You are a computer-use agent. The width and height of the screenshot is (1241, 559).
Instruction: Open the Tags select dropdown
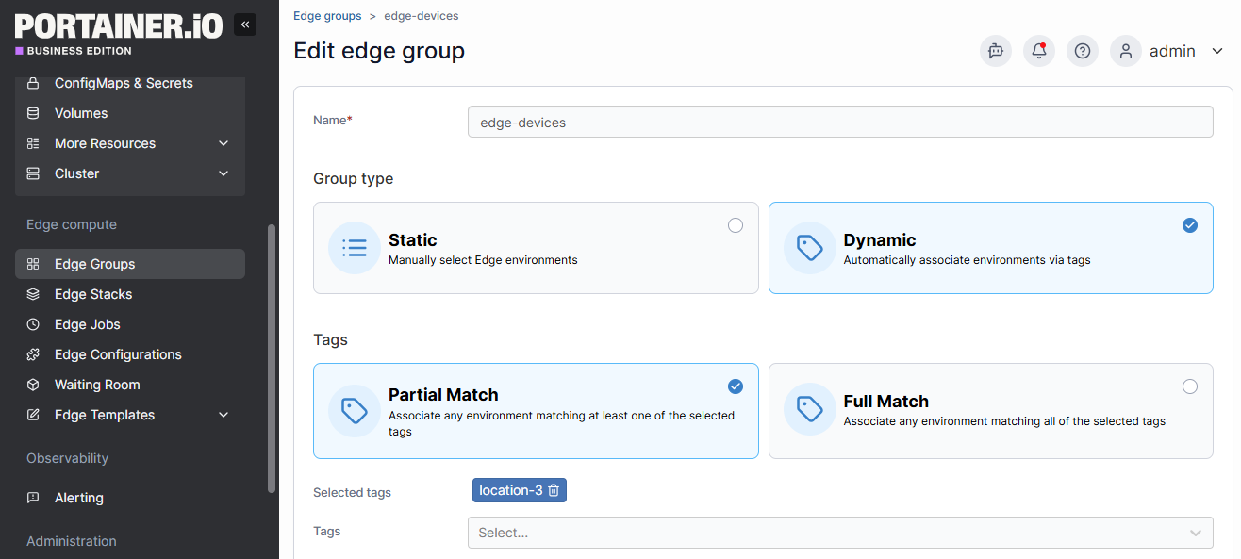click(x=839, y=533)
